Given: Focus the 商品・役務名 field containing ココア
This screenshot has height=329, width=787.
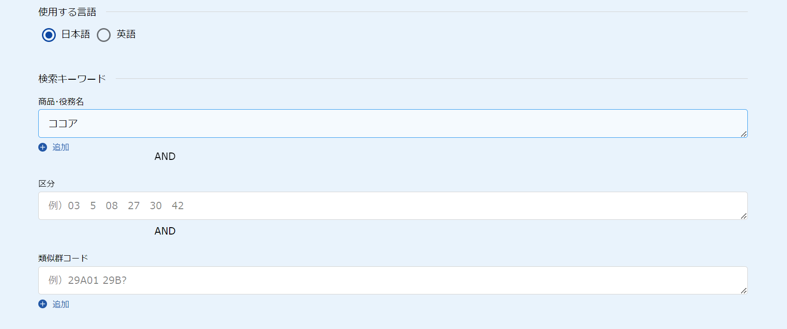Looking at the screenshot, I should pyautogui.click(x=393, y=123).
